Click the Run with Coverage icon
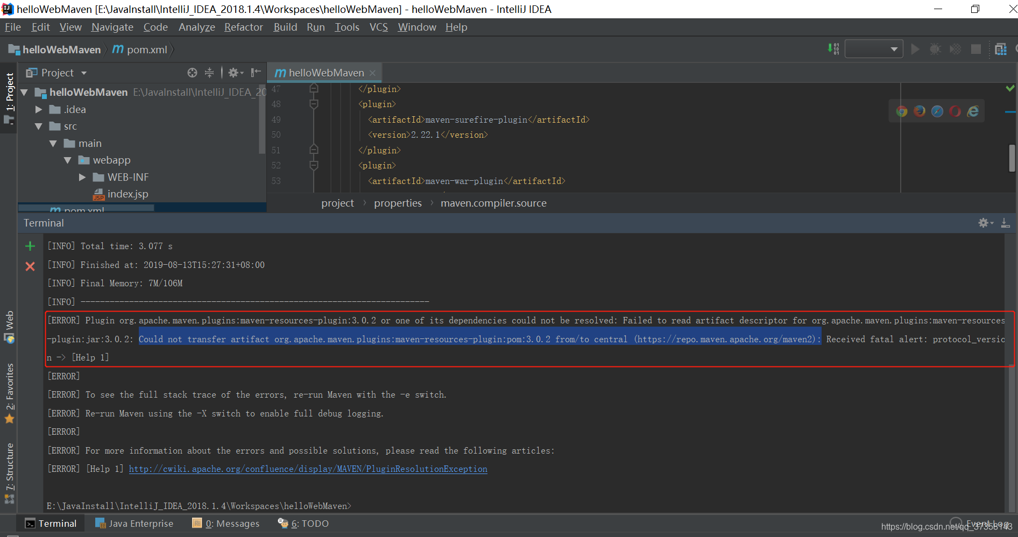The image size is (1018, 537). click(x=956, y=50)
